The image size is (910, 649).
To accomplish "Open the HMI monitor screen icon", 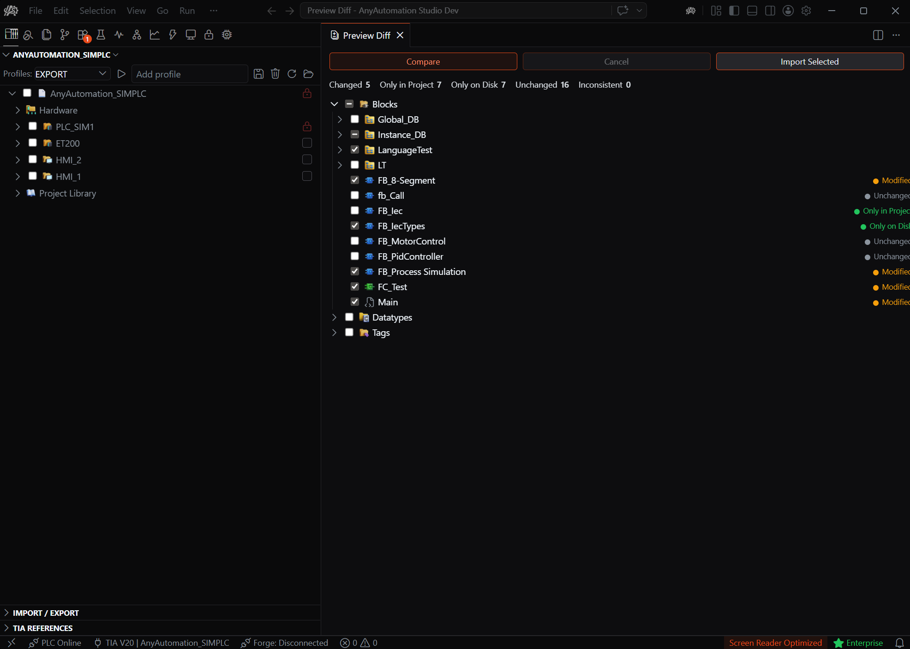I will [x=191, y=35].
